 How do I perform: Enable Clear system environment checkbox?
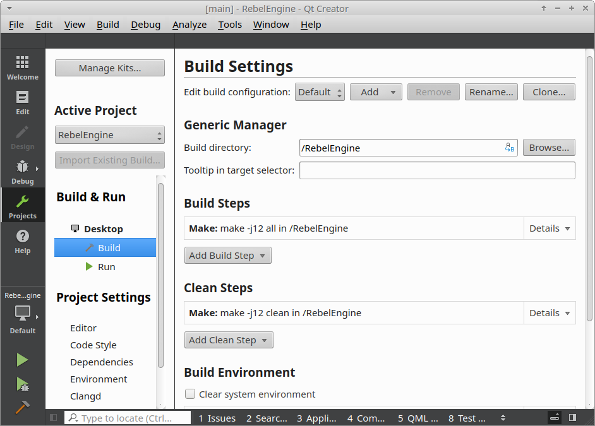point(190,394)
